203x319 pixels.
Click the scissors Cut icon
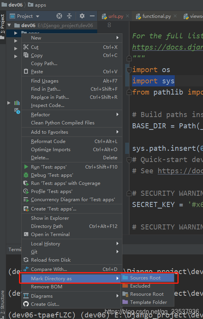[x=26, y=47]
